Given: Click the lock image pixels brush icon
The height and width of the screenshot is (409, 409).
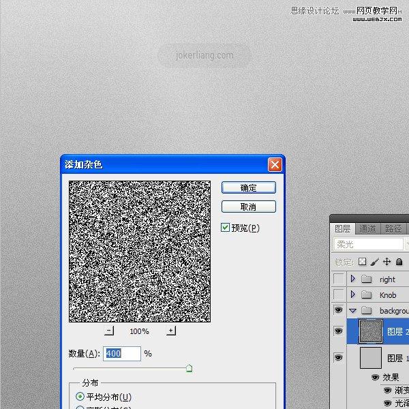Looking at the screenshot, I should coord(375,262).
